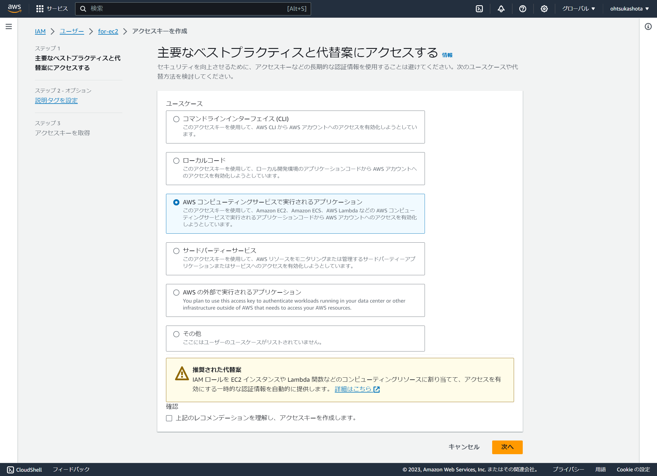This screenshot has height=476, width=657.
Task: View notifications via the bell icon
Action: 501,9
